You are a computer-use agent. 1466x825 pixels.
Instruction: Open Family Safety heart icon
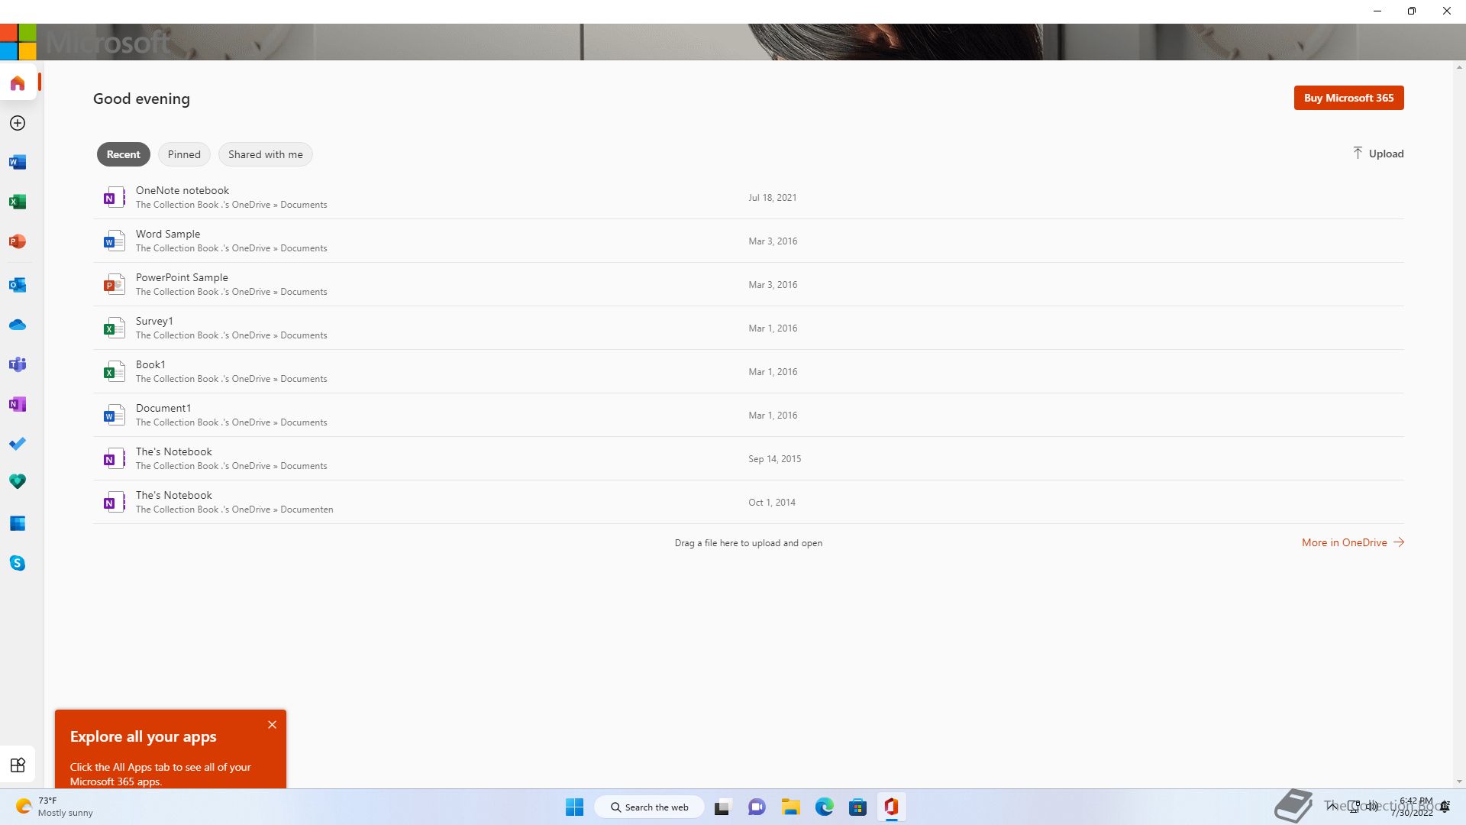[18, 481]
